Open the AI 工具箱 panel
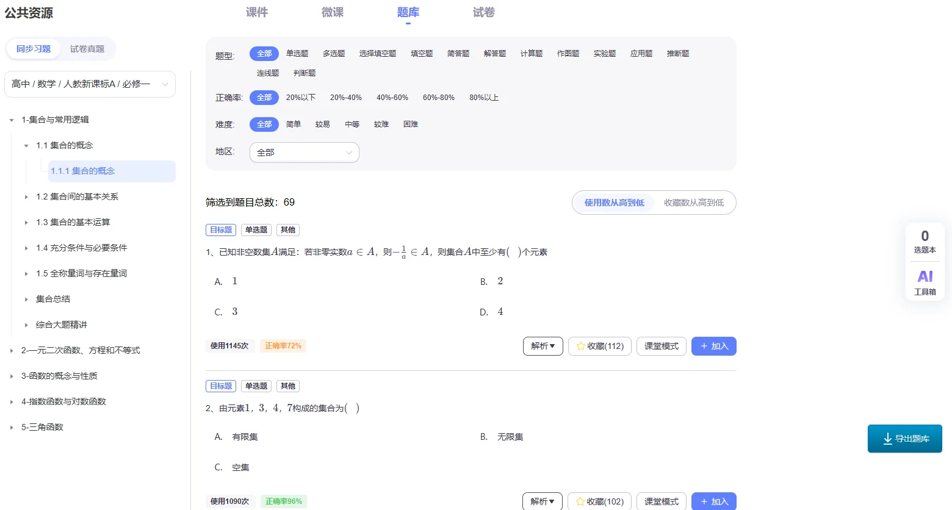This screenshot has width=952, height=510. [x=925, y=282]
